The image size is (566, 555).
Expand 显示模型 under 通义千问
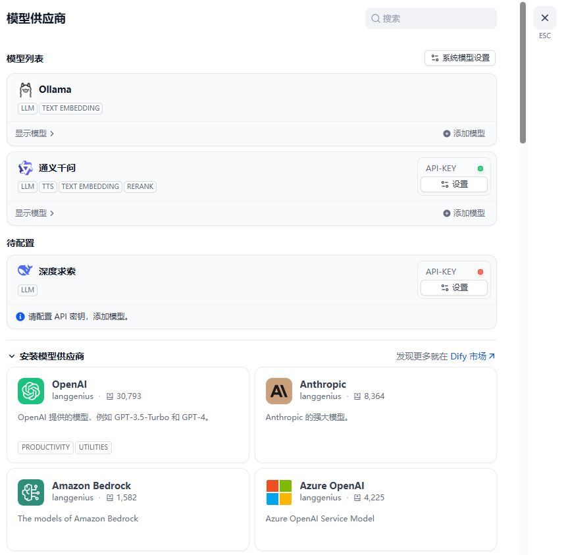(34, 213)
